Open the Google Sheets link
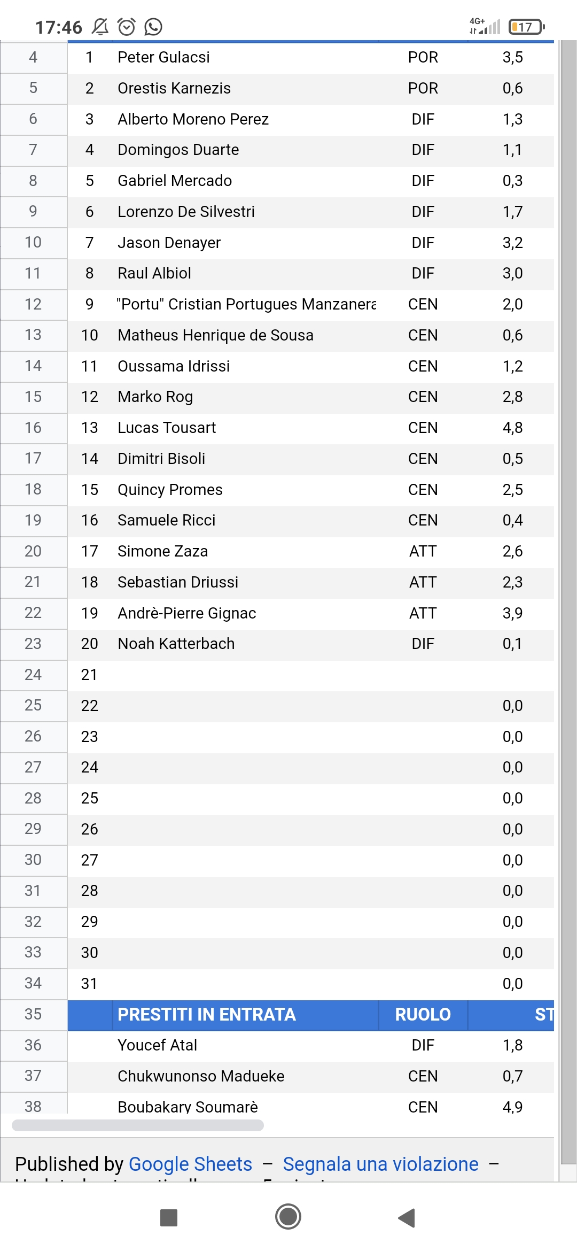This screenshot has width=577, height=1251. [x=190, y=1164]
